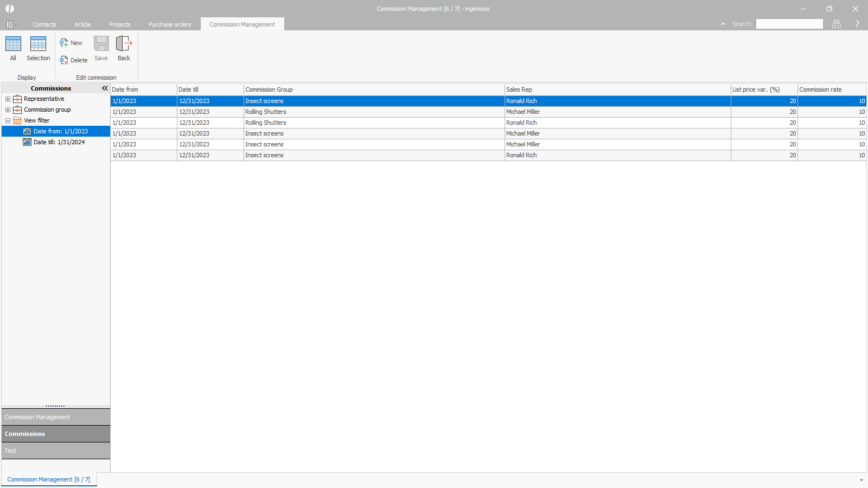Open the Purchase orders tab

click(x=170, y=24)
